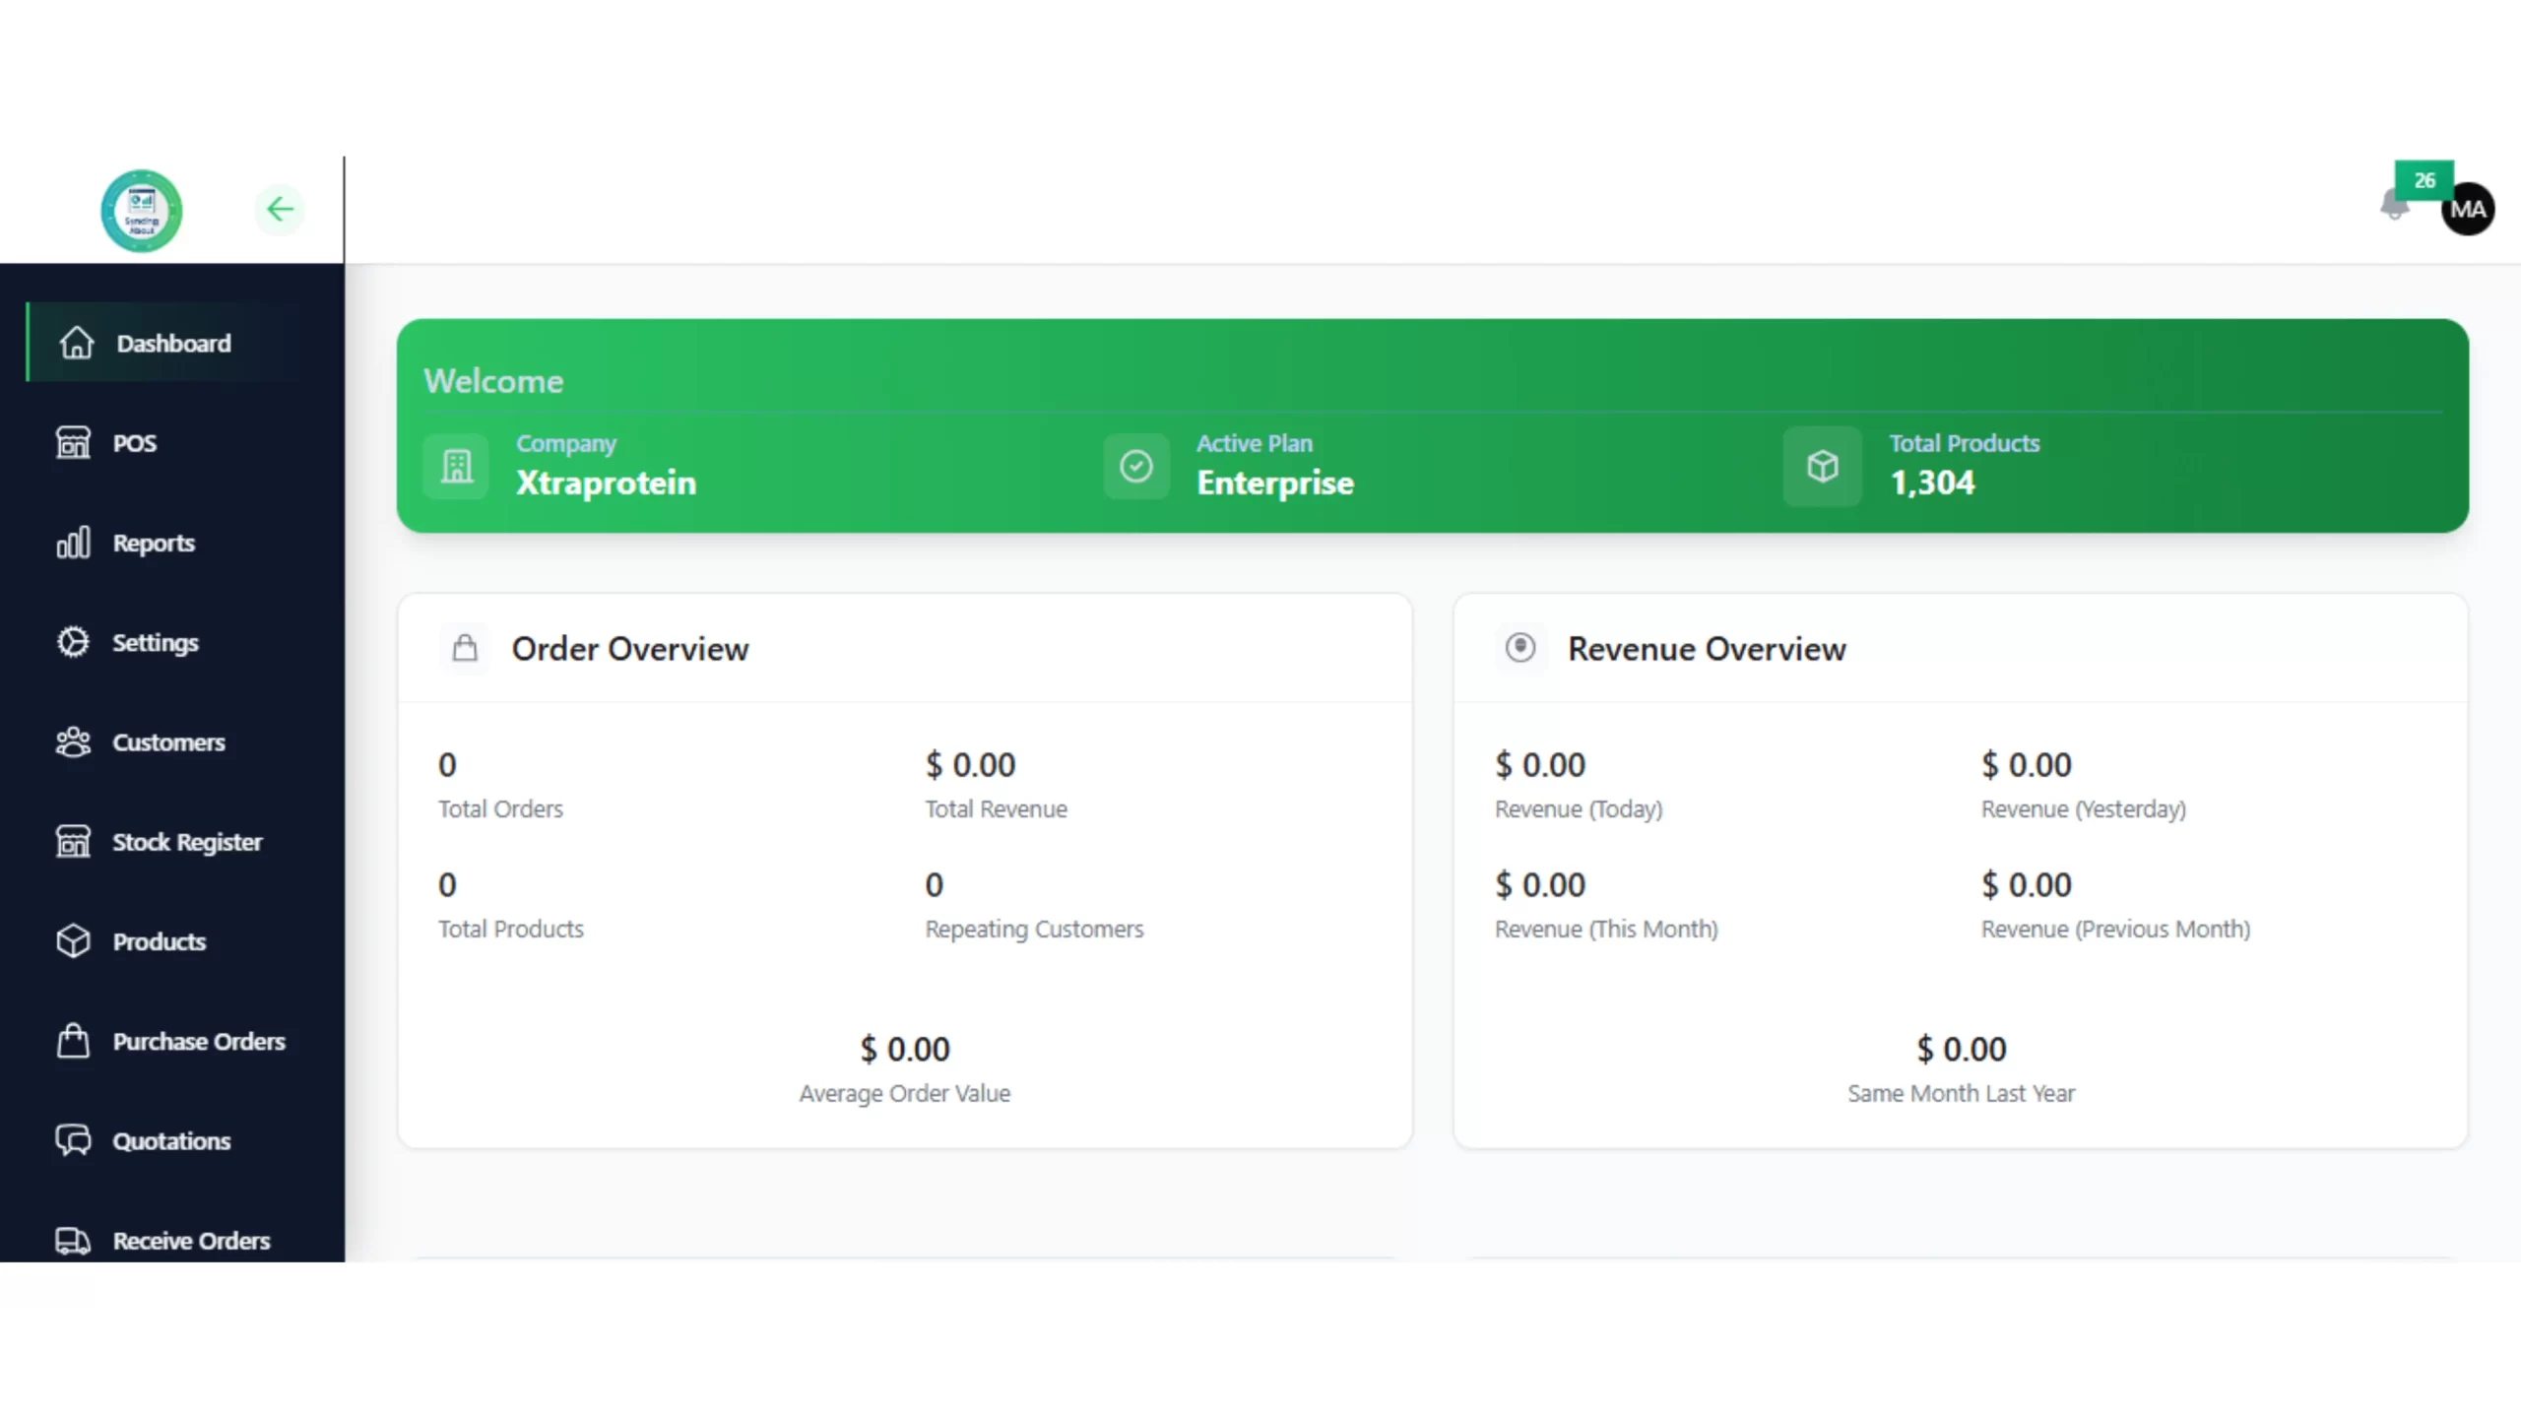Screen dimensions: 2521x1418
Task: Open notifications bell icon
Action: pyautogui.click(x=2394, y=205)
